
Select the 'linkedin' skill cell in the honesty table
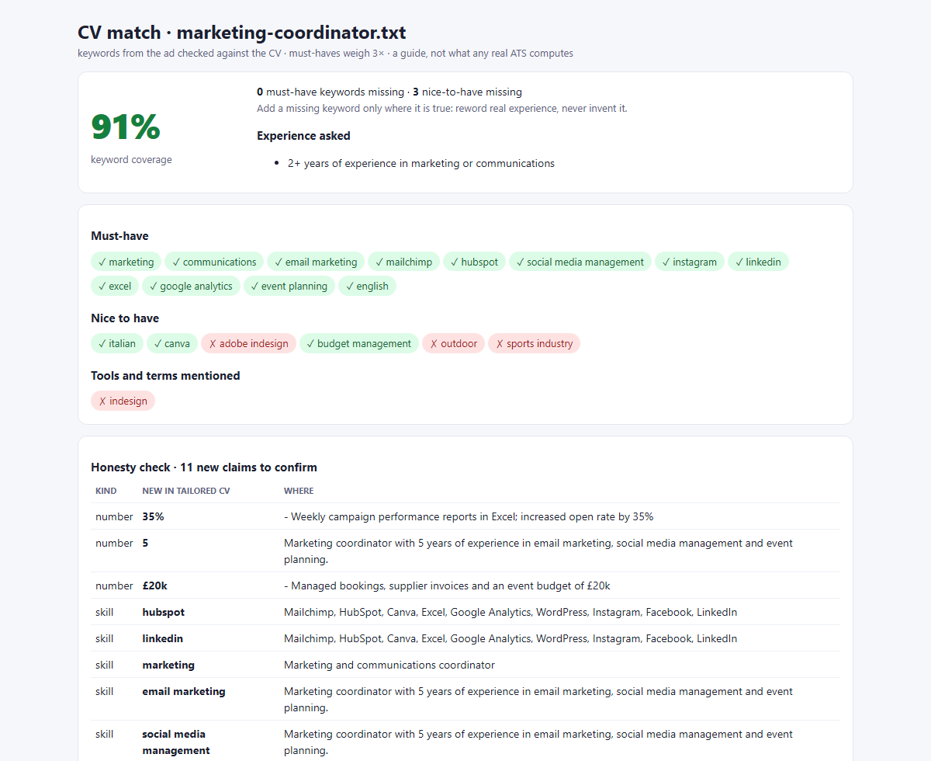click(x=163, y=638)
